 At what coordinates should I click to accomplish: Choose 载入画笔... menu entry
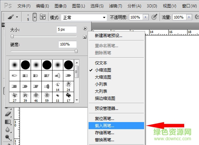pos(116,125)
